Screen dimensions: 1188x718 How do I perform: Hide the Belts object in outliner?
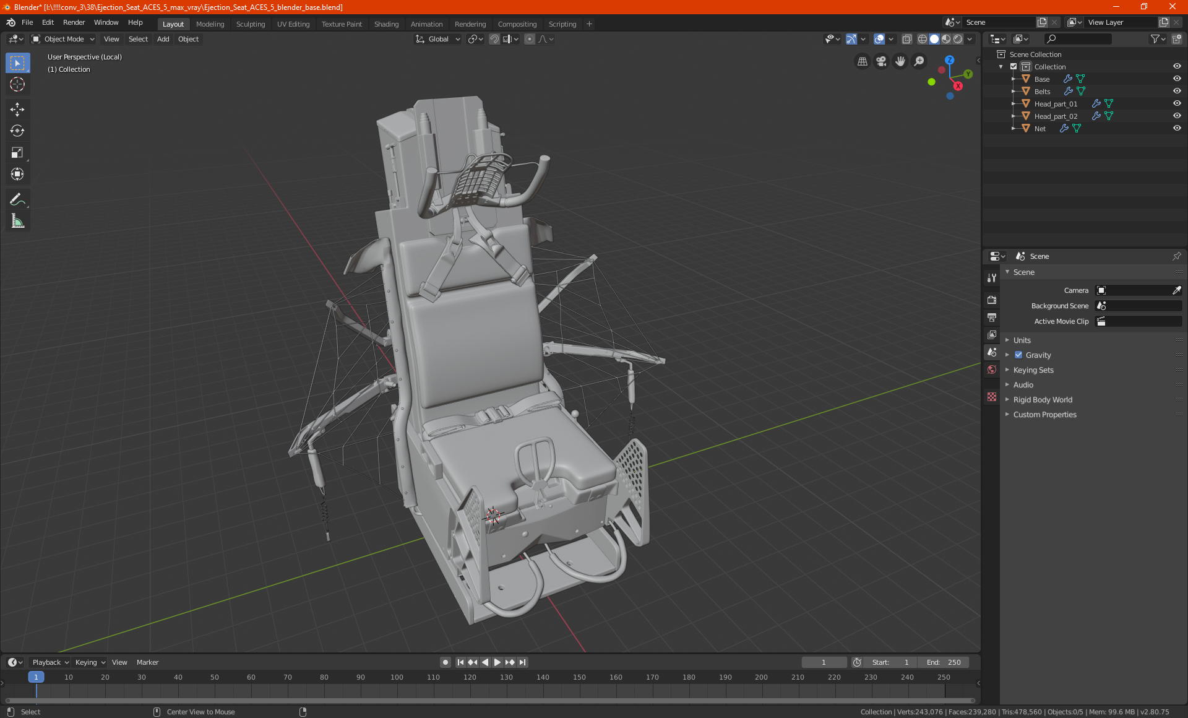[x=1177, y=91]
